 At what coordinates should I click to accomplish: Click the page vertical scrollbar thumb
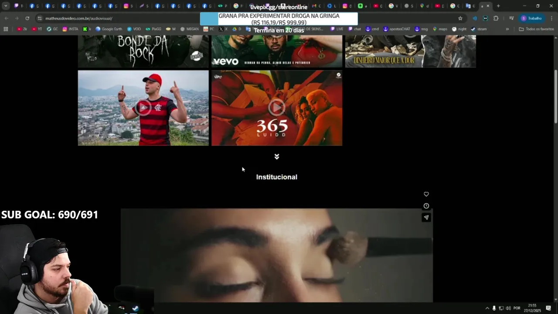(x=555, y=96)
